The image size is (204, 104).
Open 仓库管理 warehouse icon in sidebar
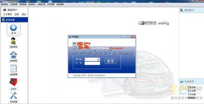[x=14, y=55]
